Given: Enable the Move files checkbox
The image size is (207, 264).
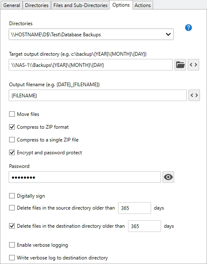Looking at the screenshot, I should pyautogui.click(x=12, y=114).
